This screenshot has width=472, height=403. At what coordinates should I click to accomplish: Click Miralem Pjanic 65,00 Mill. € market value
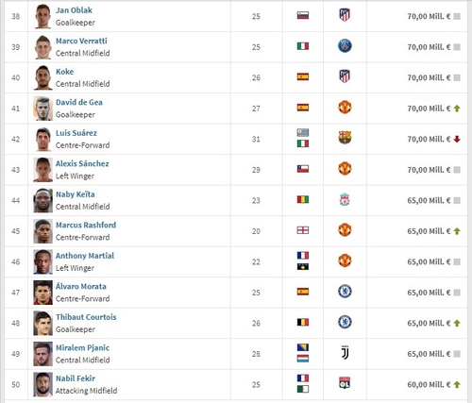[429, 354]
